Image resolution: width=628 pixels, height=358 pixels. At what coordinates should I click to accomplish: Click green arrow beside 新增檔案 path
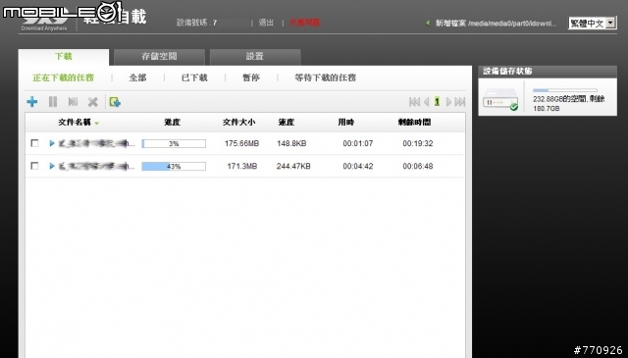(x=428, y=24)
